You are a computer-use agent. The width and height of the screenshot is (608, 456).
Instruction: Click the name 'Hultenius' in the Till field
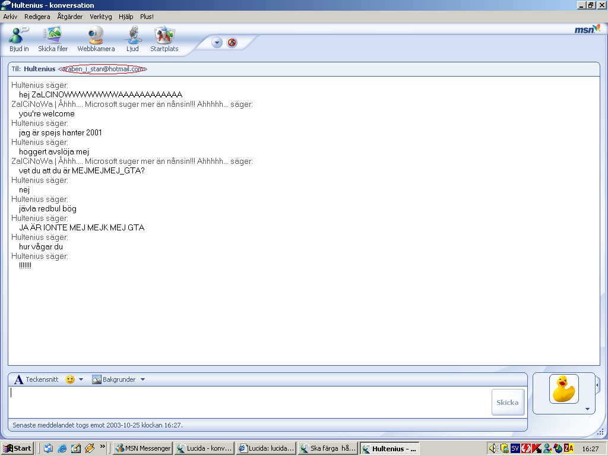coord(40,69)
